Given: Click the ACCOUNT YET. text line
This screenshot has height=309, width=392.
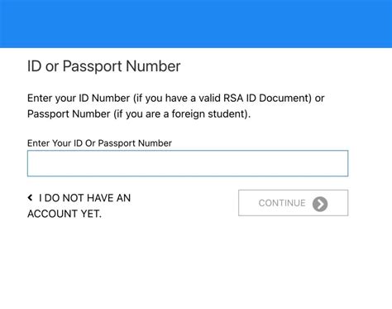Looking at the screenshot, I should 65,214.
